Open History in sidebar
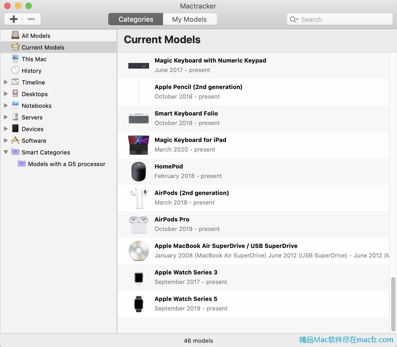Screen dimensions: 397x347 click(x=31, y=71)
